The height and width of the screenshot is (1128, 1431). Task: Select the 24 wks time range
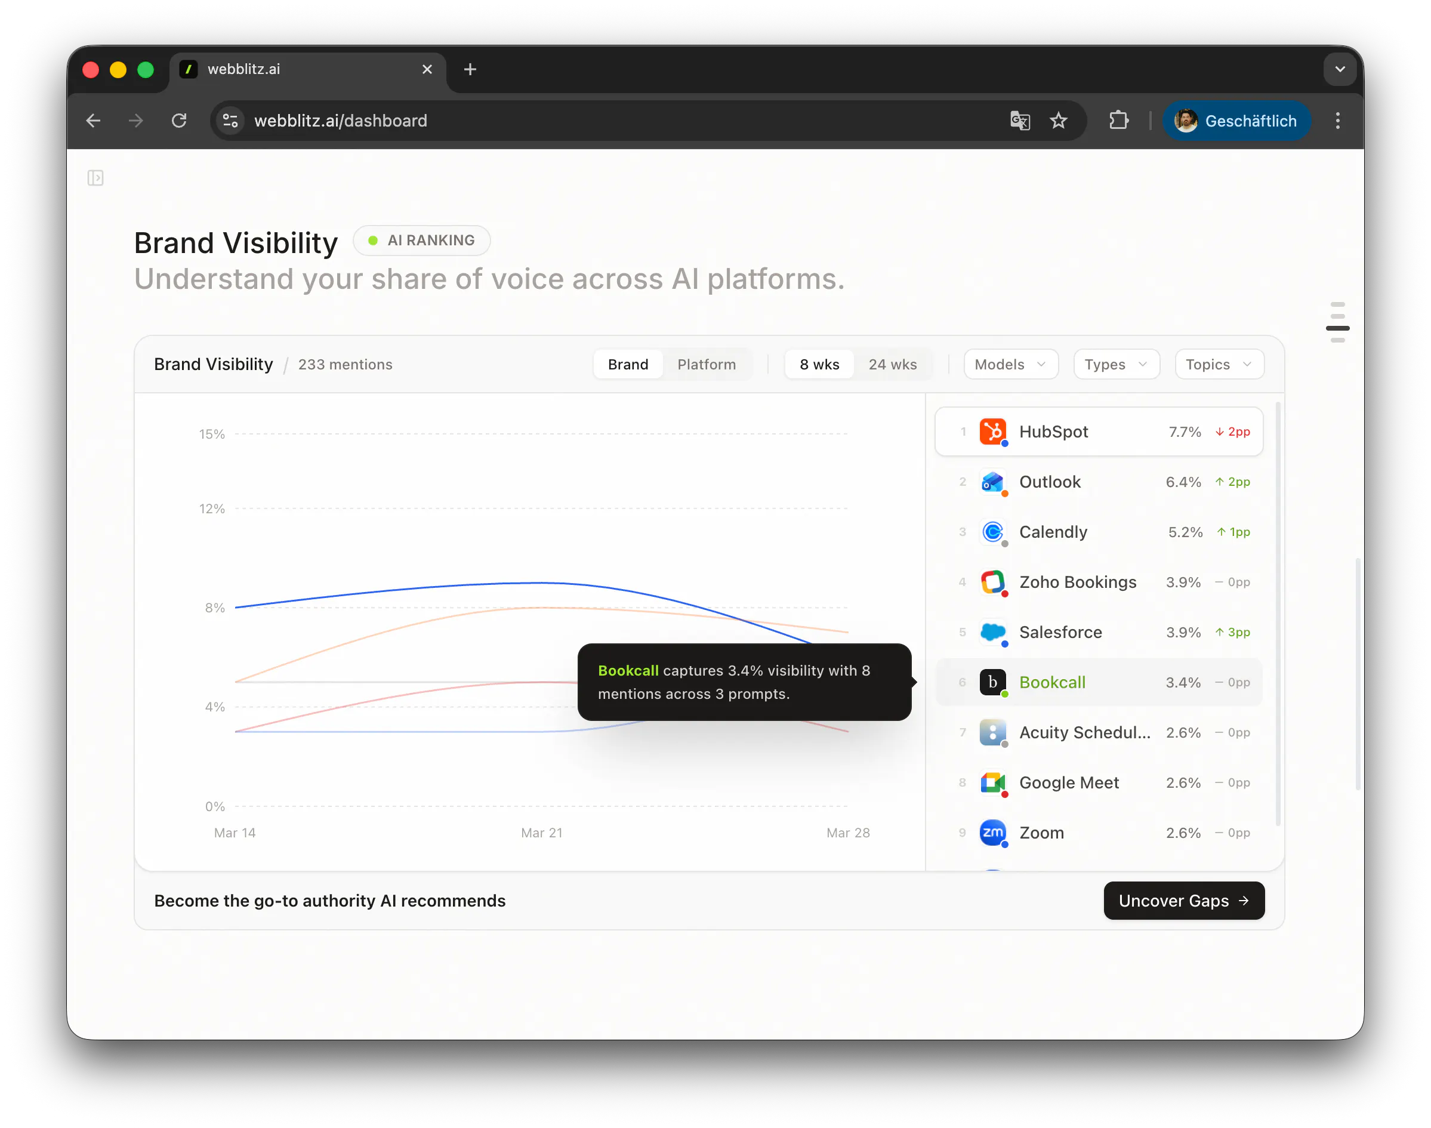(x=892, y=365)
